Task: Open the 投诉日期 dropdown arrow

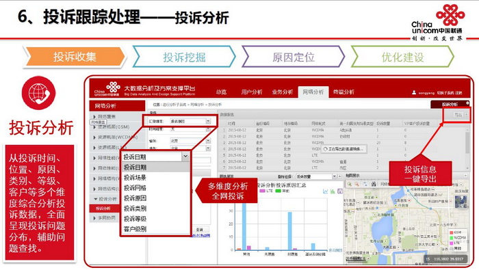Action: pos(185,157)
